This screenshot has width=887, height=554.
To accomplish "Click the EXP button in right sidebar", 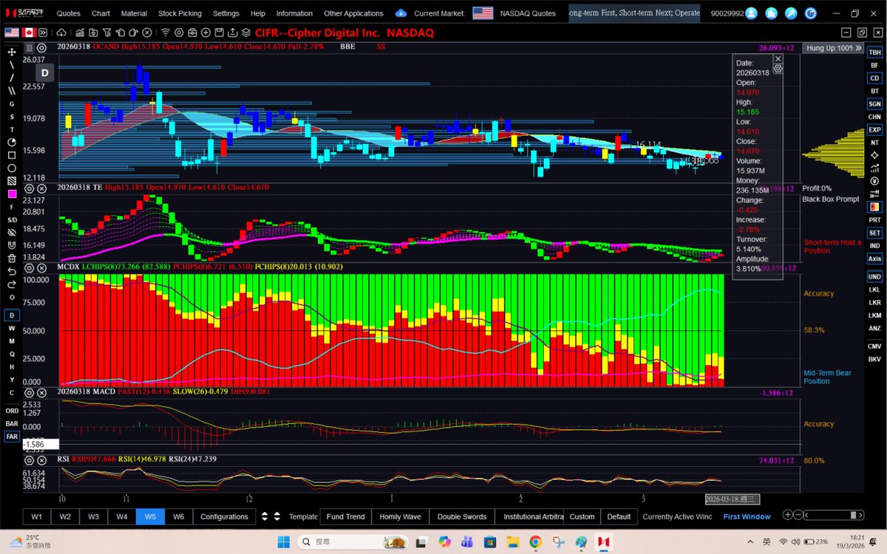I will [874, 129].
